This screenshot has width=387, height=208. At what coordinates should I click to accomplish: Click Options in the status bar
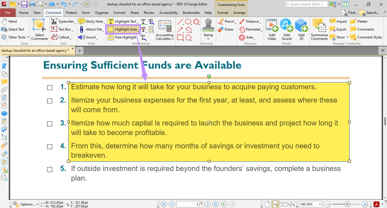pyautogui.click(x=28, y=204)
